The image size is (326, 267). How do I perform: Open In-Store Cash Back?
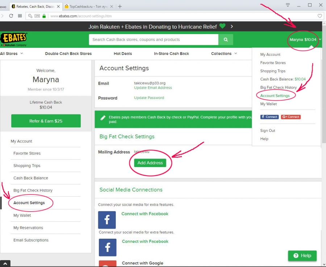(x=171, y=54)
